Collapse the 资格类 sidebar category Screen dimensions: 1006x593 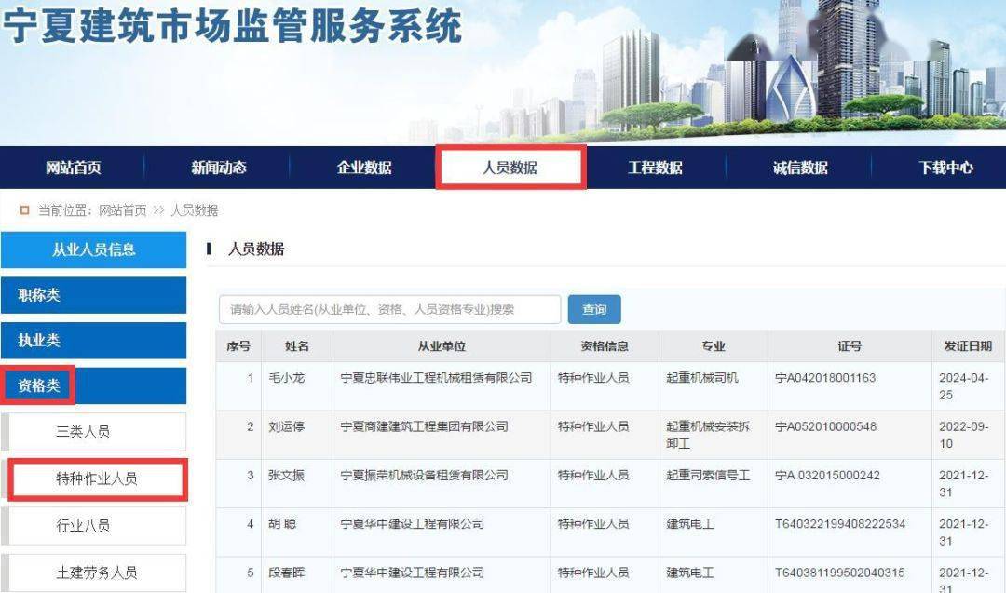point(93,385)
